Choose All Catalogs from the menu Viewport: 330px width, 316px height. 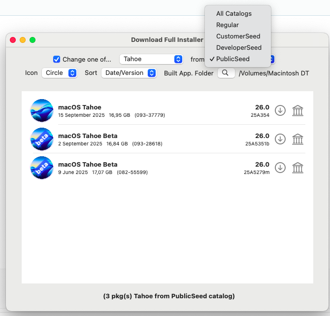pos(238,14)
